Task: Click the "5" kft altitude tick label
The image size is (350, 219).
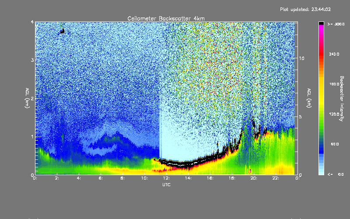Action: pyautogui.click(x=301, y=117)
